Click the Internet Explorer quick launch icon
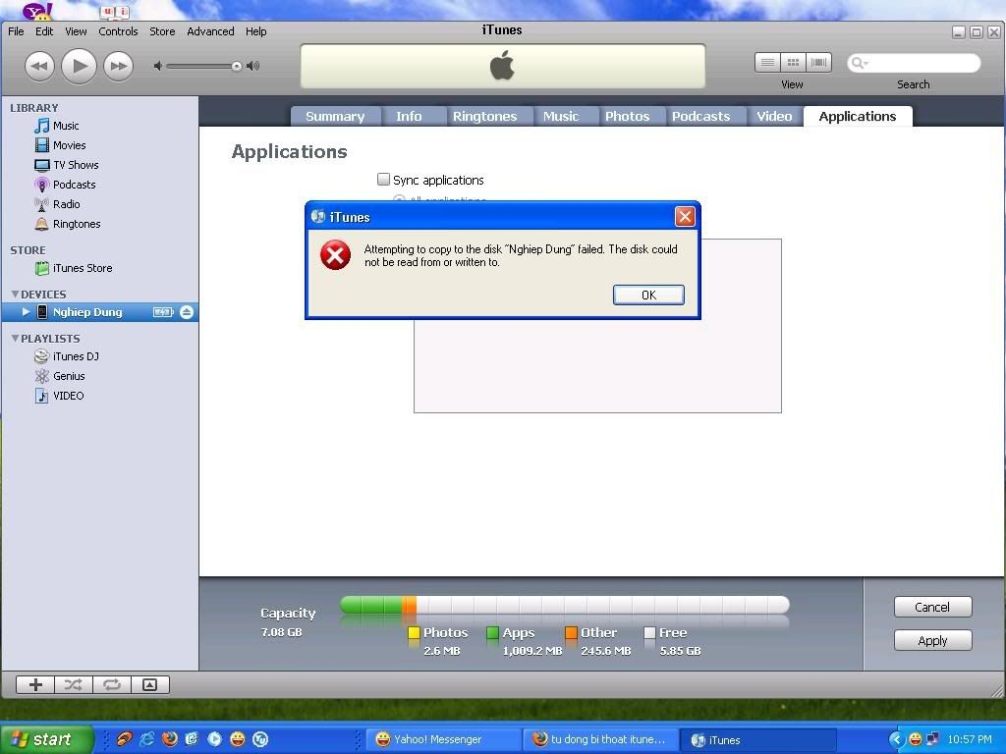Viewport: 1006px width, 754px height. click(x=147, y=739)
